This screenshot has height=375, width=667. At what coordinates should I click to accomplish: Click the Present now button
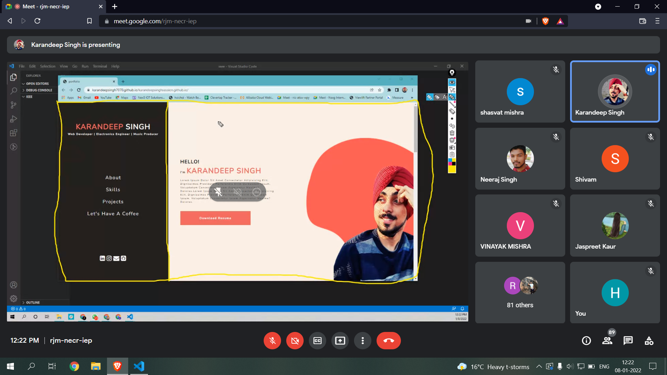pos(340,341)
